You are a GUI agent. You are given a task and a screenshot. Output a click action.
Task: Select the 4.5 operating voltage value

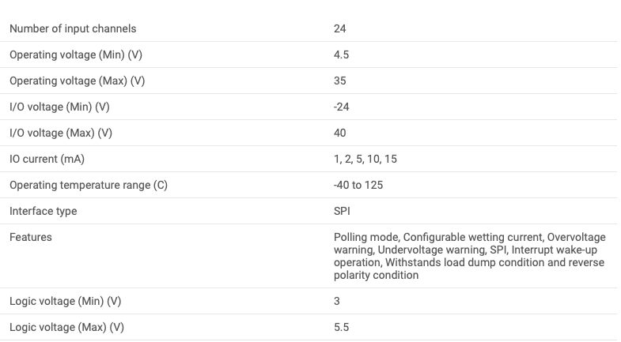(342, 55)
